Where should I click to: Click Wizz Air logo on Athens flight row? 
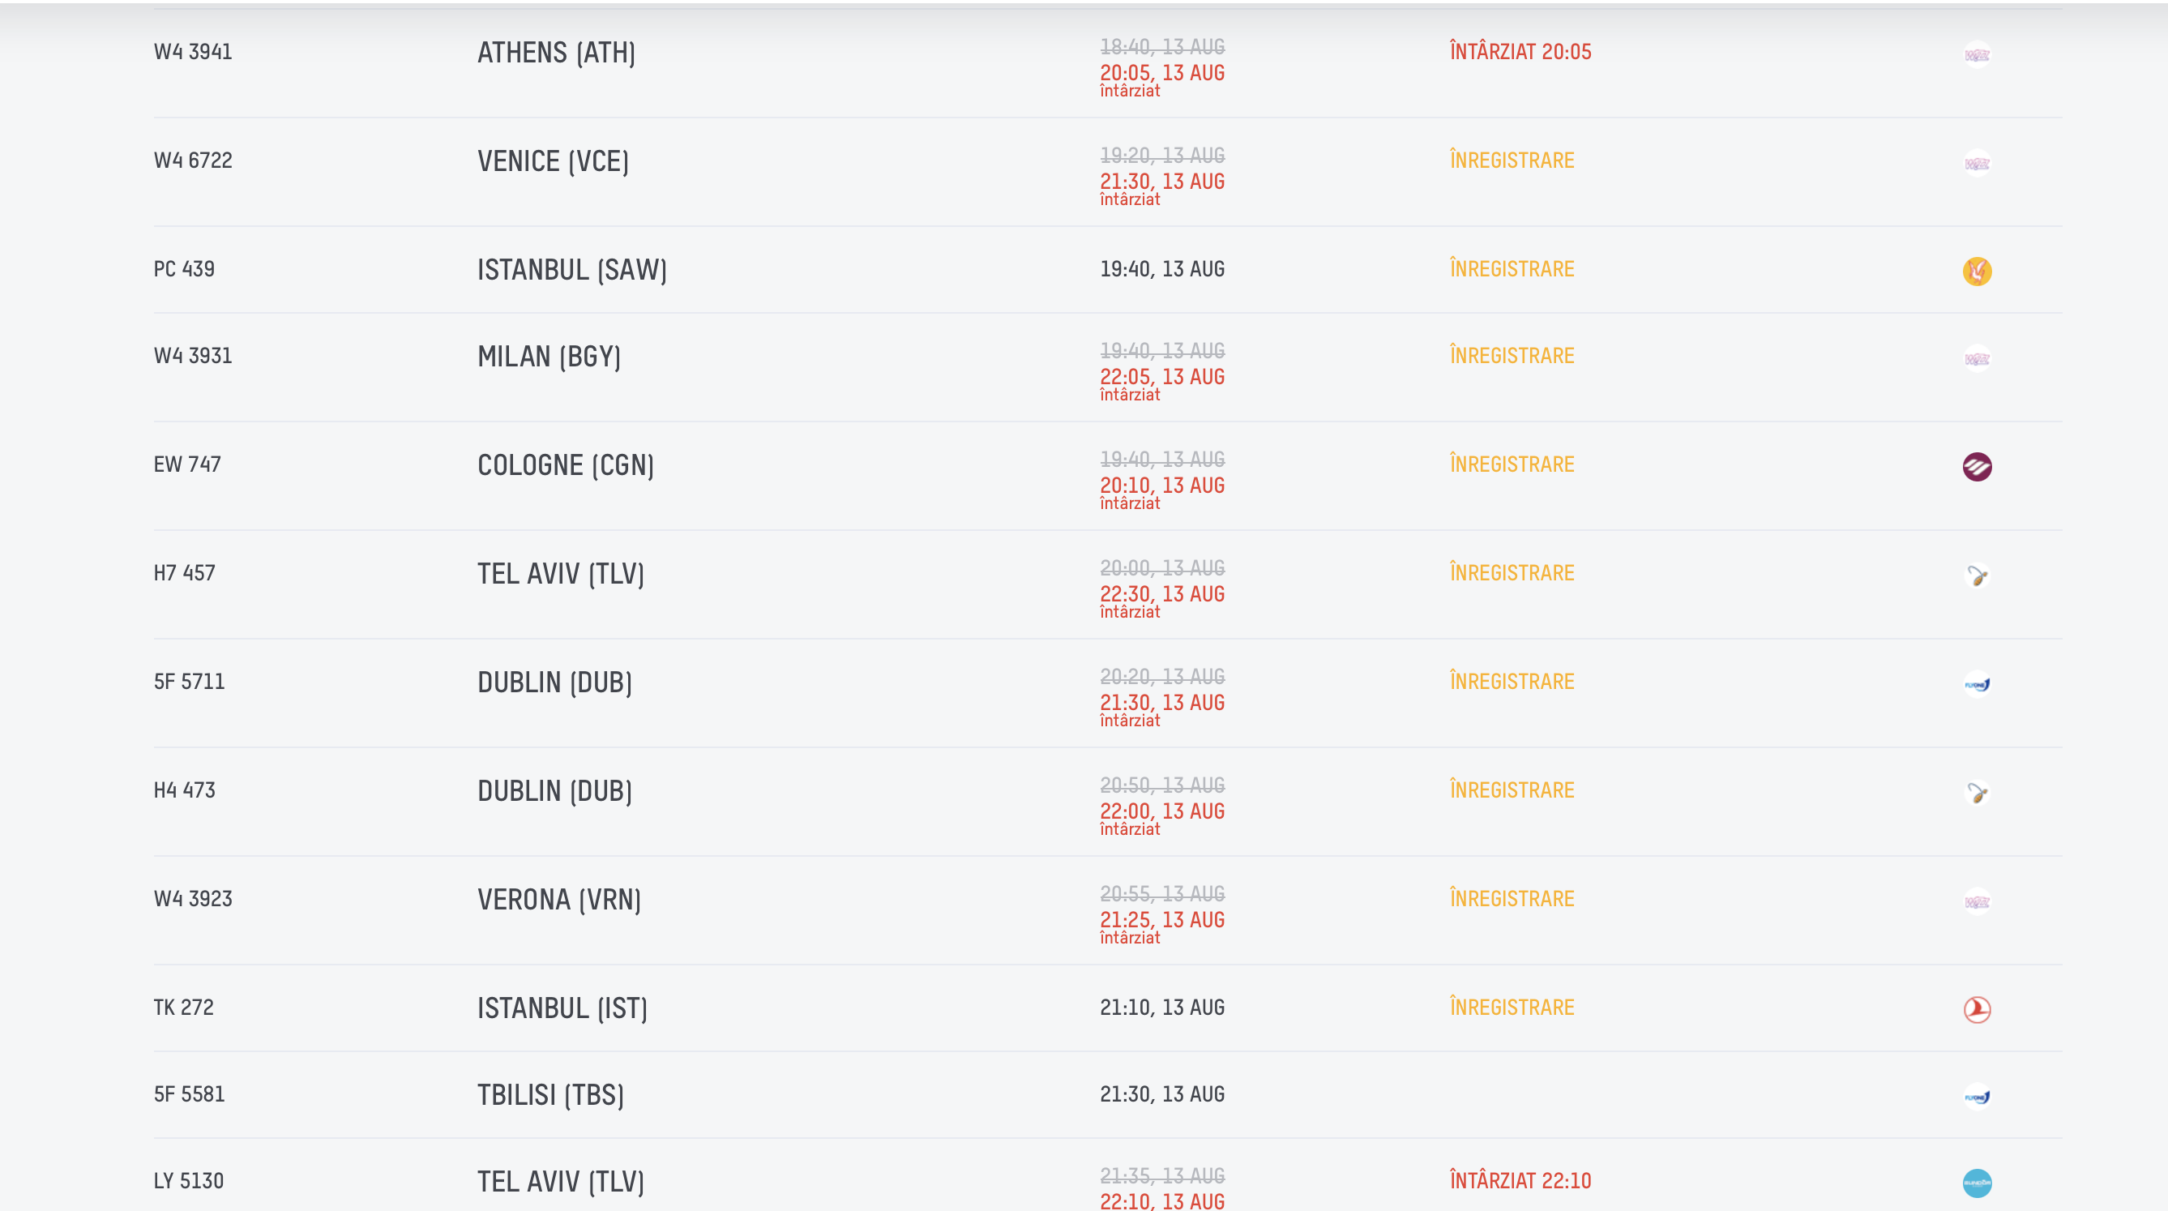1977,54
